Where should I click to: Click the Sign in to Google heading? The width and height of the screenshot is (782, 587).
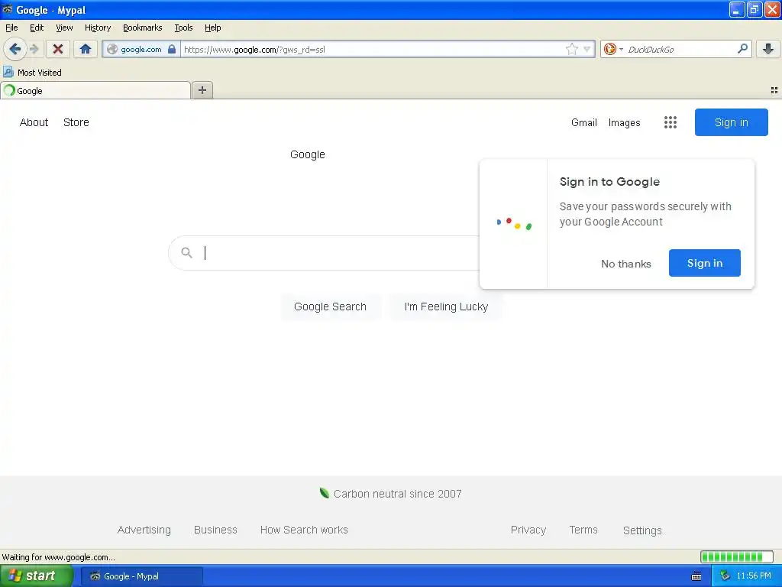tap(609, 182)
